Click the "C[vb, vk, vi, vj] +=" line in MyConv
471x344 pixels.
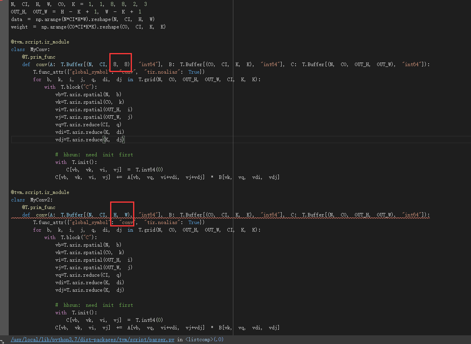[167, 177]
